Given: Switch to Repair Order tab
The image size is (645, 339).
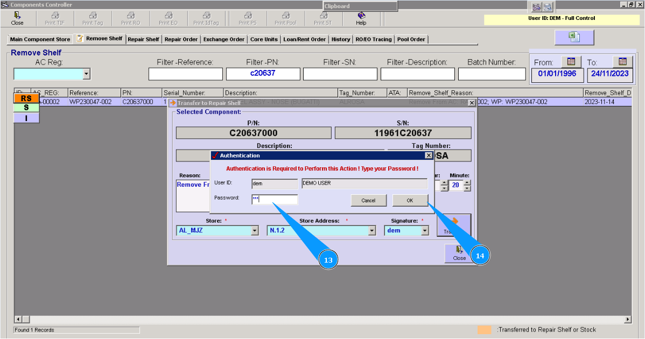Looking at the screenshot, I should 181,39.
